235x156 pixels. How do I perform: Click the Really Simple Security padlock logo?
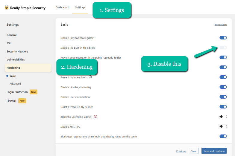point(7,7)
